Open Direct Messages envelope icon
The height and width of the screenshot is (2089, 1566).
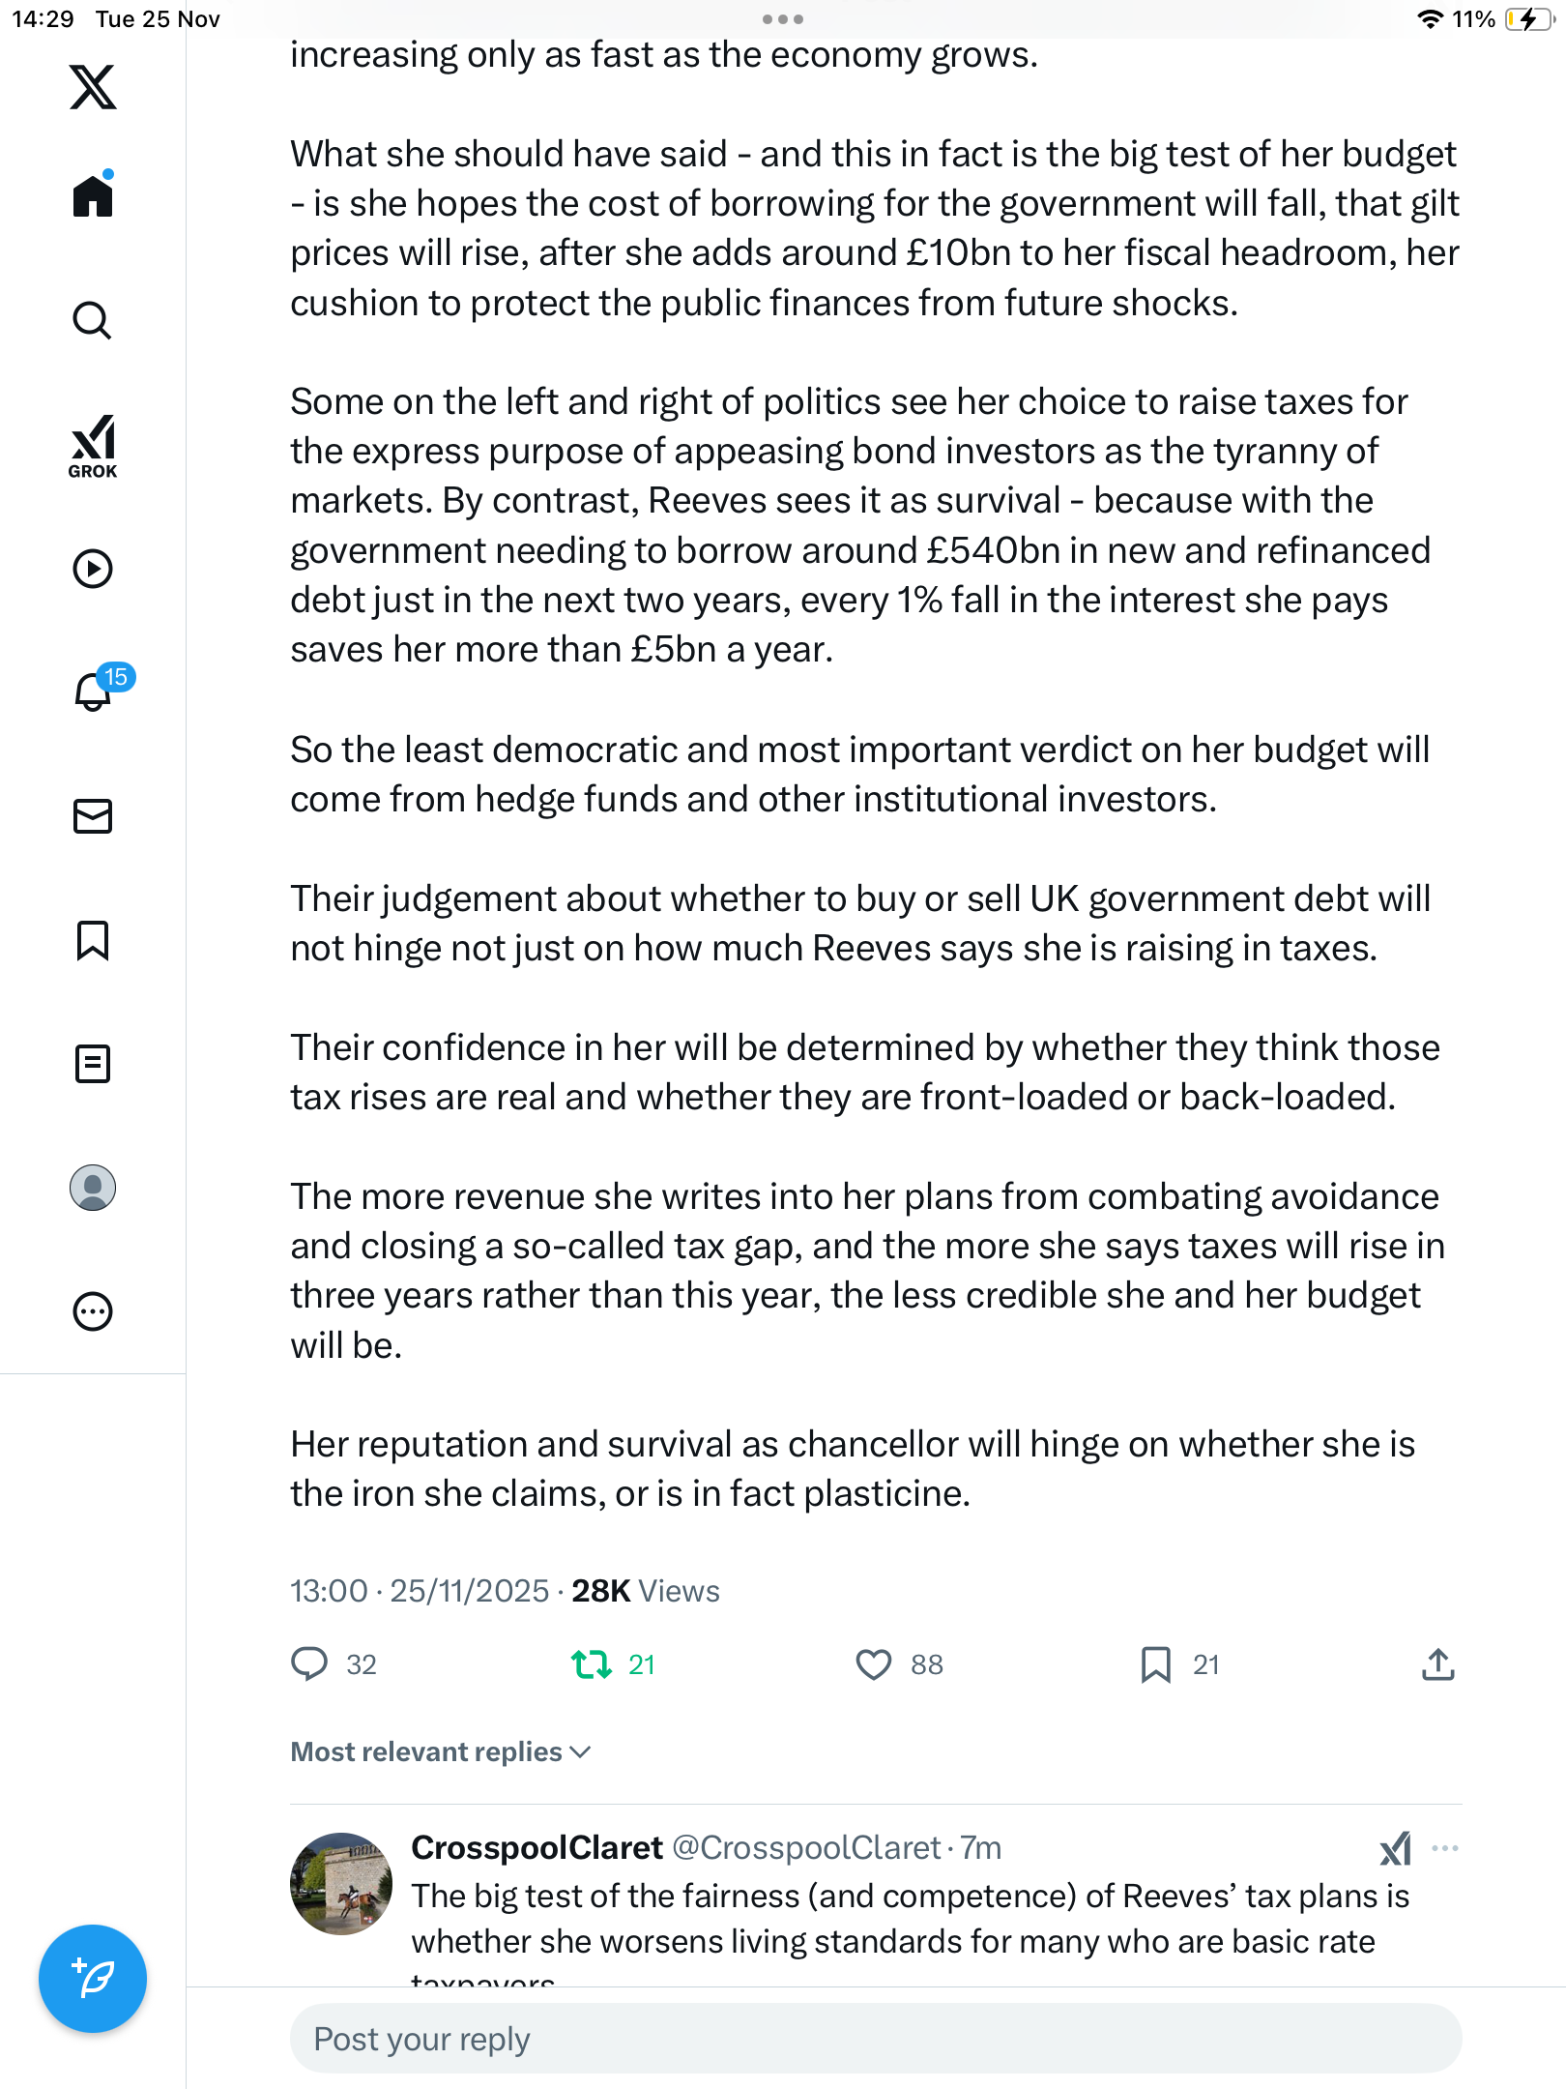click(93, 816)
